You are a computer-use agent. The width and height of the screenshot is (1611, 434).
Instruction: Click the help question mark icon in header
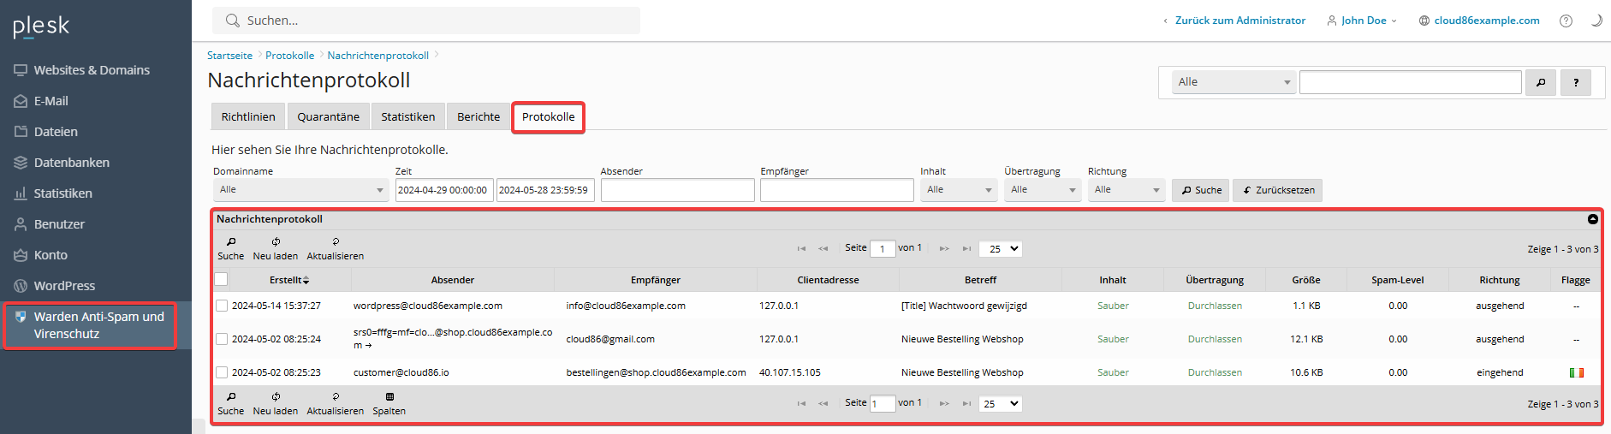pos(1566,21)
